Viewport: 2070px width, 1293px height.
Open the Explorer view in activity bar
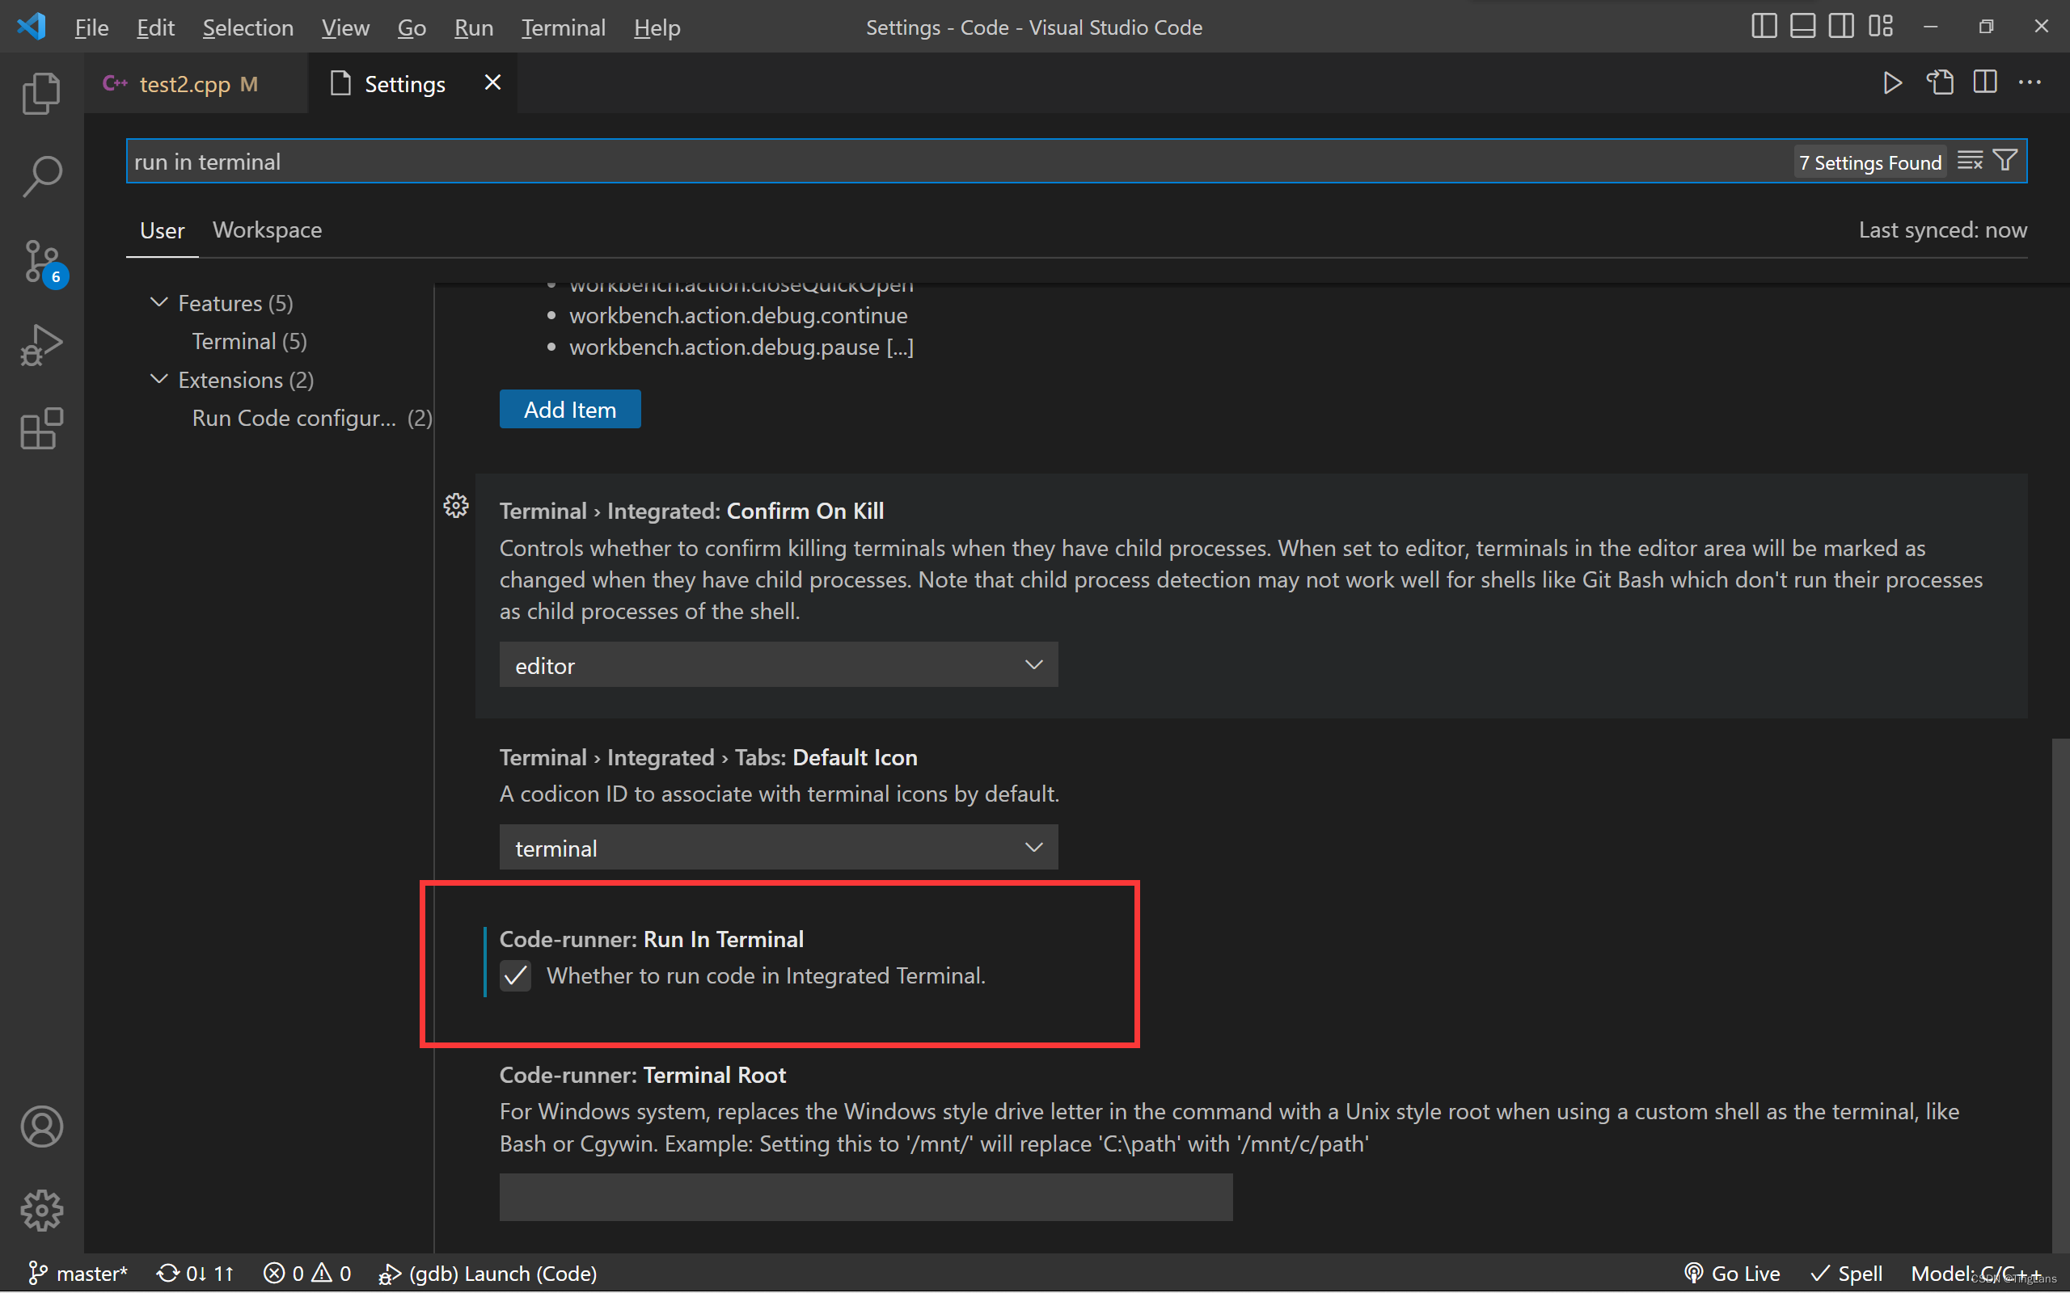(x=41, y=93)
